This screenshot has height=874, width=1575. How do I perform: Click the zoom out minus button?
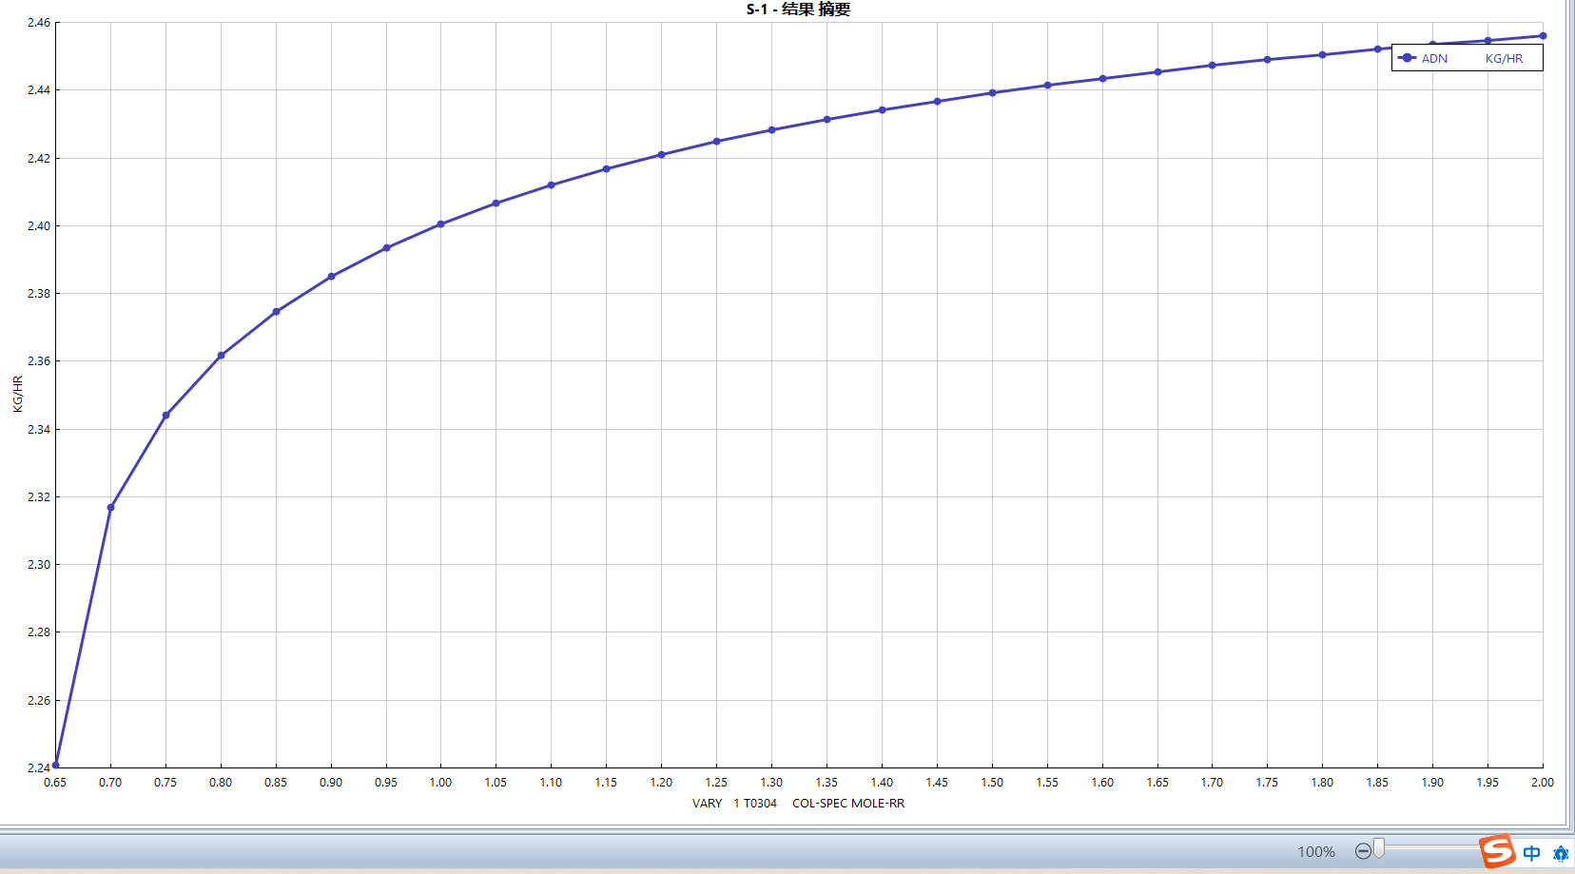pyautogui.click(x=1363, y=851)
